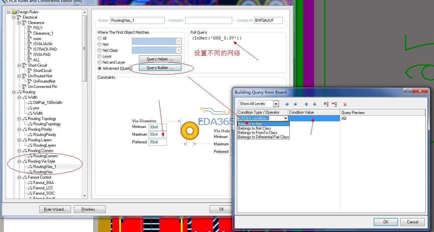Screen dimensions: 434x232
Task: Click the Design Rules folder icon
Action: (x=14, y=12)
